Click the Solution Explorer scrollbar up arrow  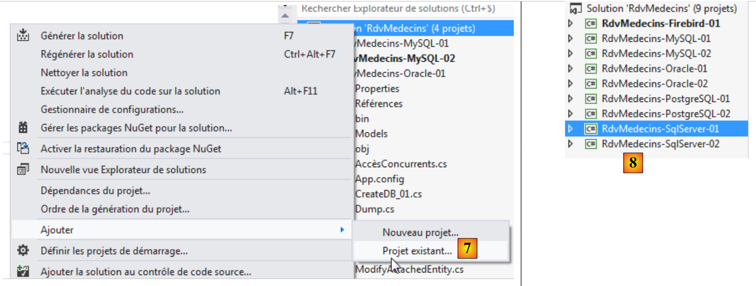pyautogui.click(x=285, y=16)
